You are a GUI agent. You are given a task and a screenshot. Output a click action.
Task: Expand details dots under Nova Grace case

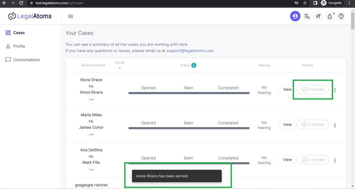[x=91, y=100]
